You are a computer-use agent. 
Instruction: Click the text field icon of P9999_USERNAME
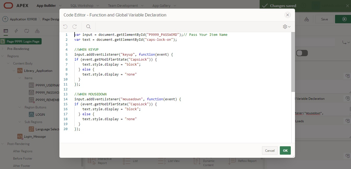coord(31,85)
